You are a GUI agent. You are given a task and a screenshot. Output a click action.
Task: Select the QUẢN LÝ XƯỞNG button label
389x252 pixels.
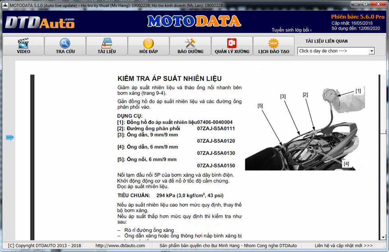(232, 52)
